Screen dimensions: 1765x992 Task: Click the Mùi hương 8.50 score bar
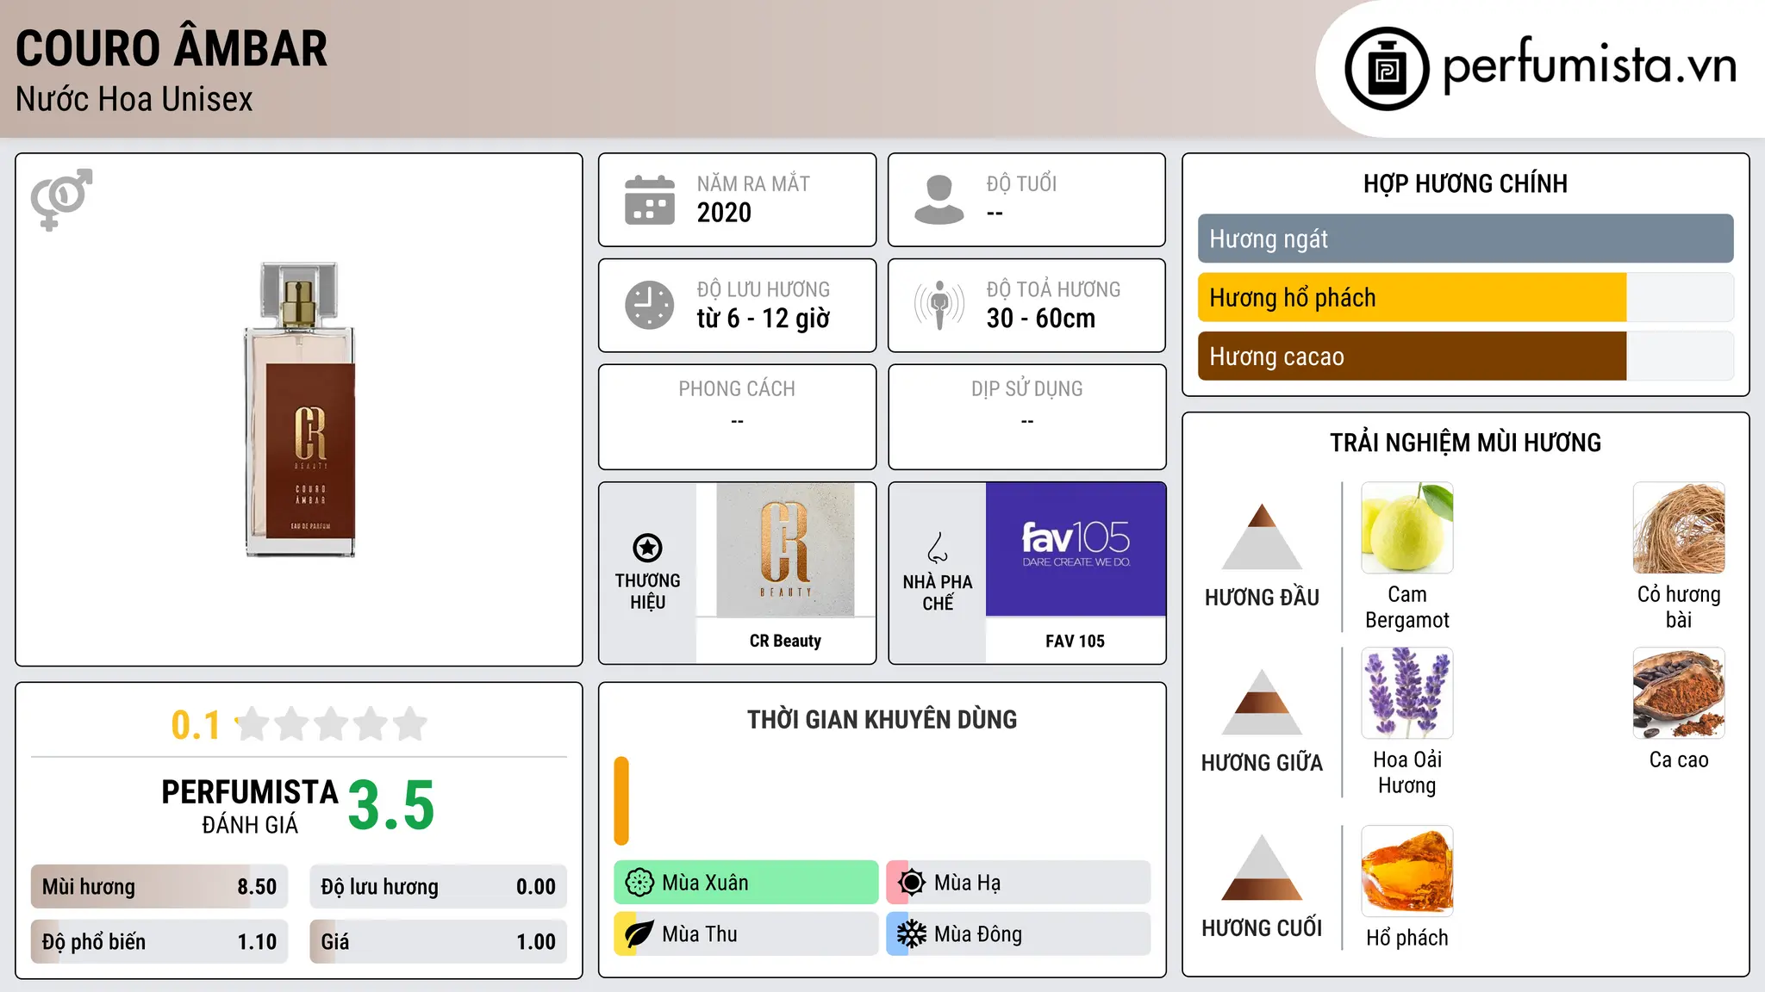159,887
